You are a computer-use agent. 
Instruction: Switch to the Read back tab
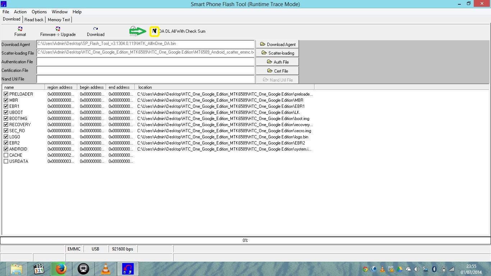pos(34,20)
